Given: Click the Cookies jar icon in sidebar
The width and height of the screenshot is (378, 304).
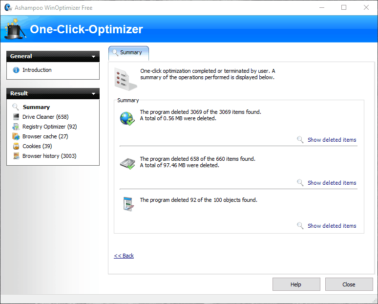Looking at the screenshot, I should coord(16,146).
